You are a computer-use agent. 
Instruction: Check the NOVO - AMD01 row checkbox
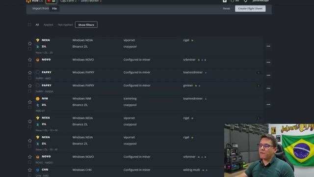pyautogui.click(x=29, y=162)
